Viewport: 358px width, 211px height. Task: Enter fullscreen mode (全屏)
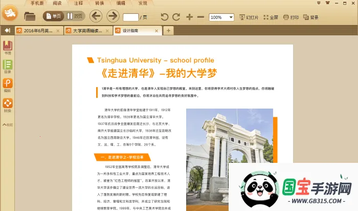[x=271, y=17]
